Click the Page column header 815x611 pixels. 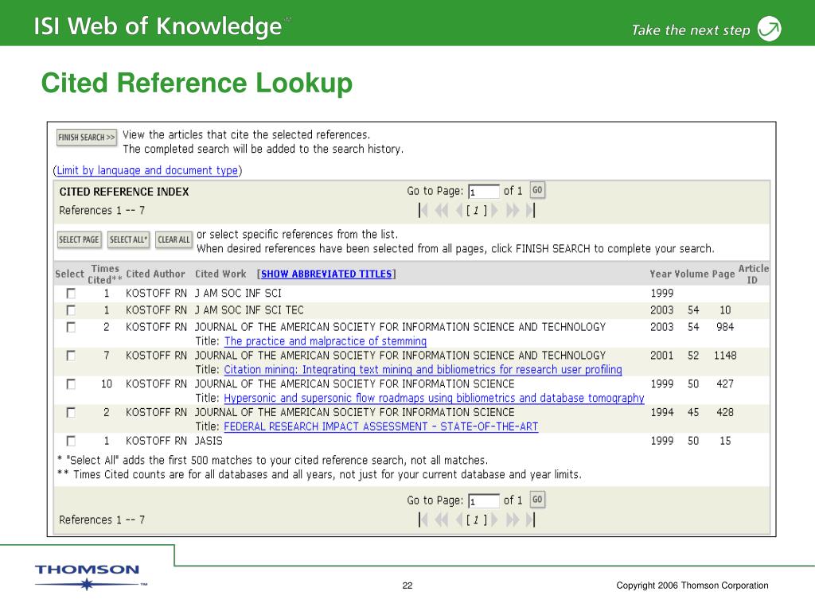coord(723,274)
